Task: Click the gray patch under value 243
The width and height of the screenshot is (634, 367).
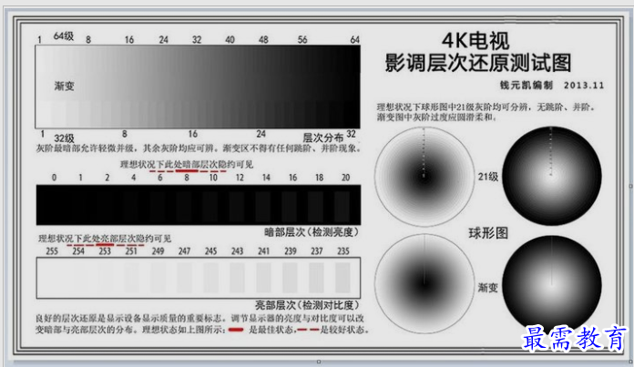Action: [238, 278]
